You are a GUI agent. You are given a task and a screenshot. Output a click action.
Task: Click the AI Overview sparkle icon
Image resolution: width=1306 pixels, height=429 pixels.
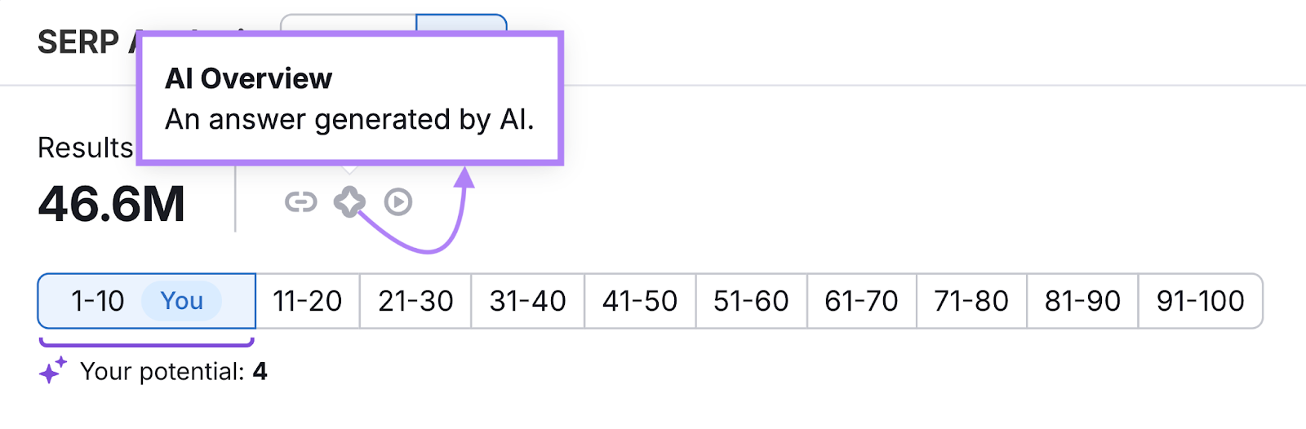click(349, 201)
